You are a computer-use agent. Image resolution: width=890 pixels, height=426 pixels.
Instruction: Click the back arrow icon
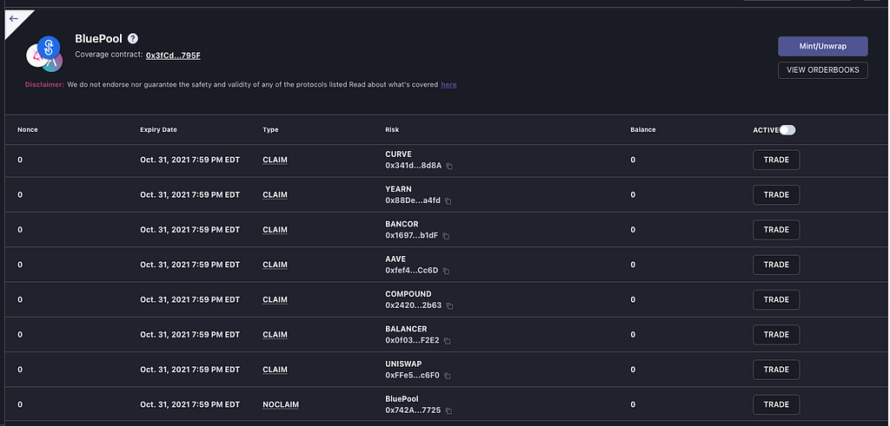coord(13,18)
